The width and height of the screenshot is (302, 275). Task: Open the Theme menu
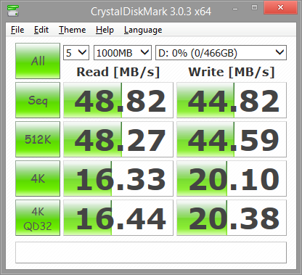point(73,30)
